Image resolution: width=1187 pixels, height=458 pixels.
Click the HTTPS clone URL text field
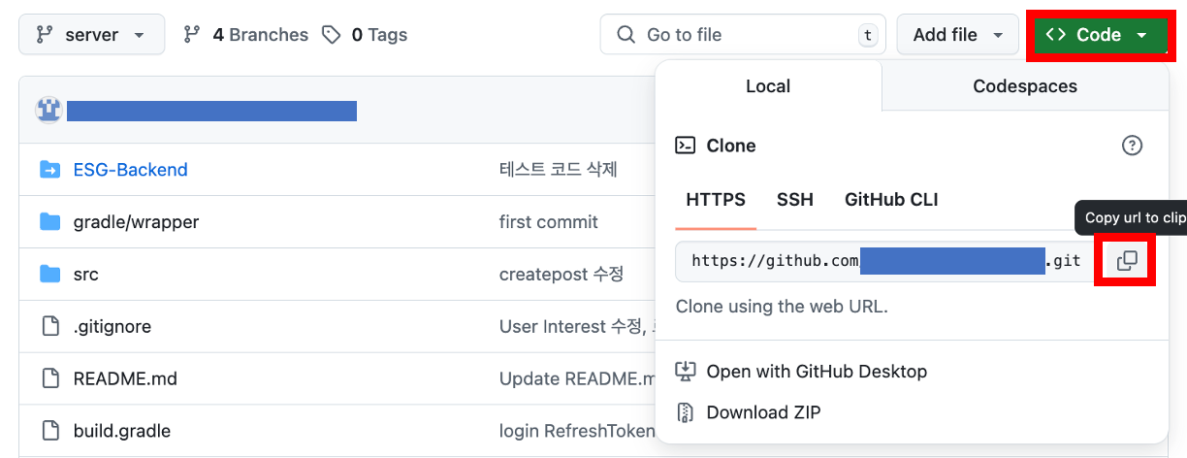pos(885,261)
